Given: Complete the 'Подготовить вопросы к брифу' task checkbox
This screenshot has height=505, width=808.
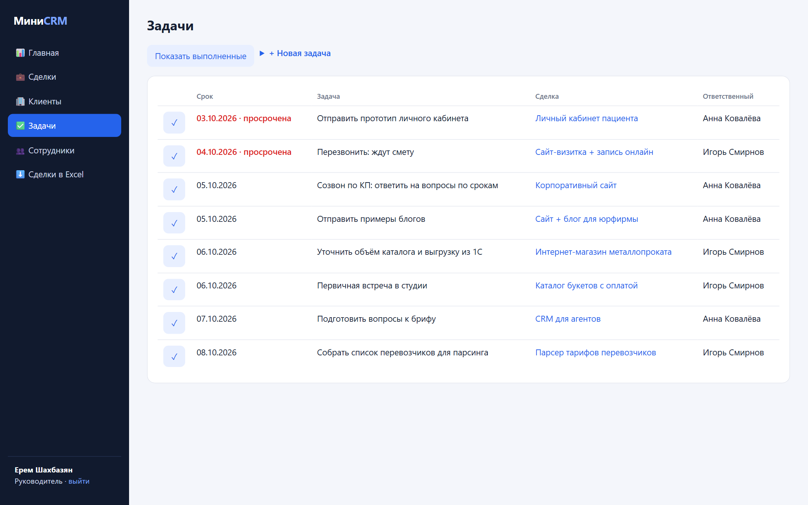Looking at the screenshot, I should [x=174, y=323].
